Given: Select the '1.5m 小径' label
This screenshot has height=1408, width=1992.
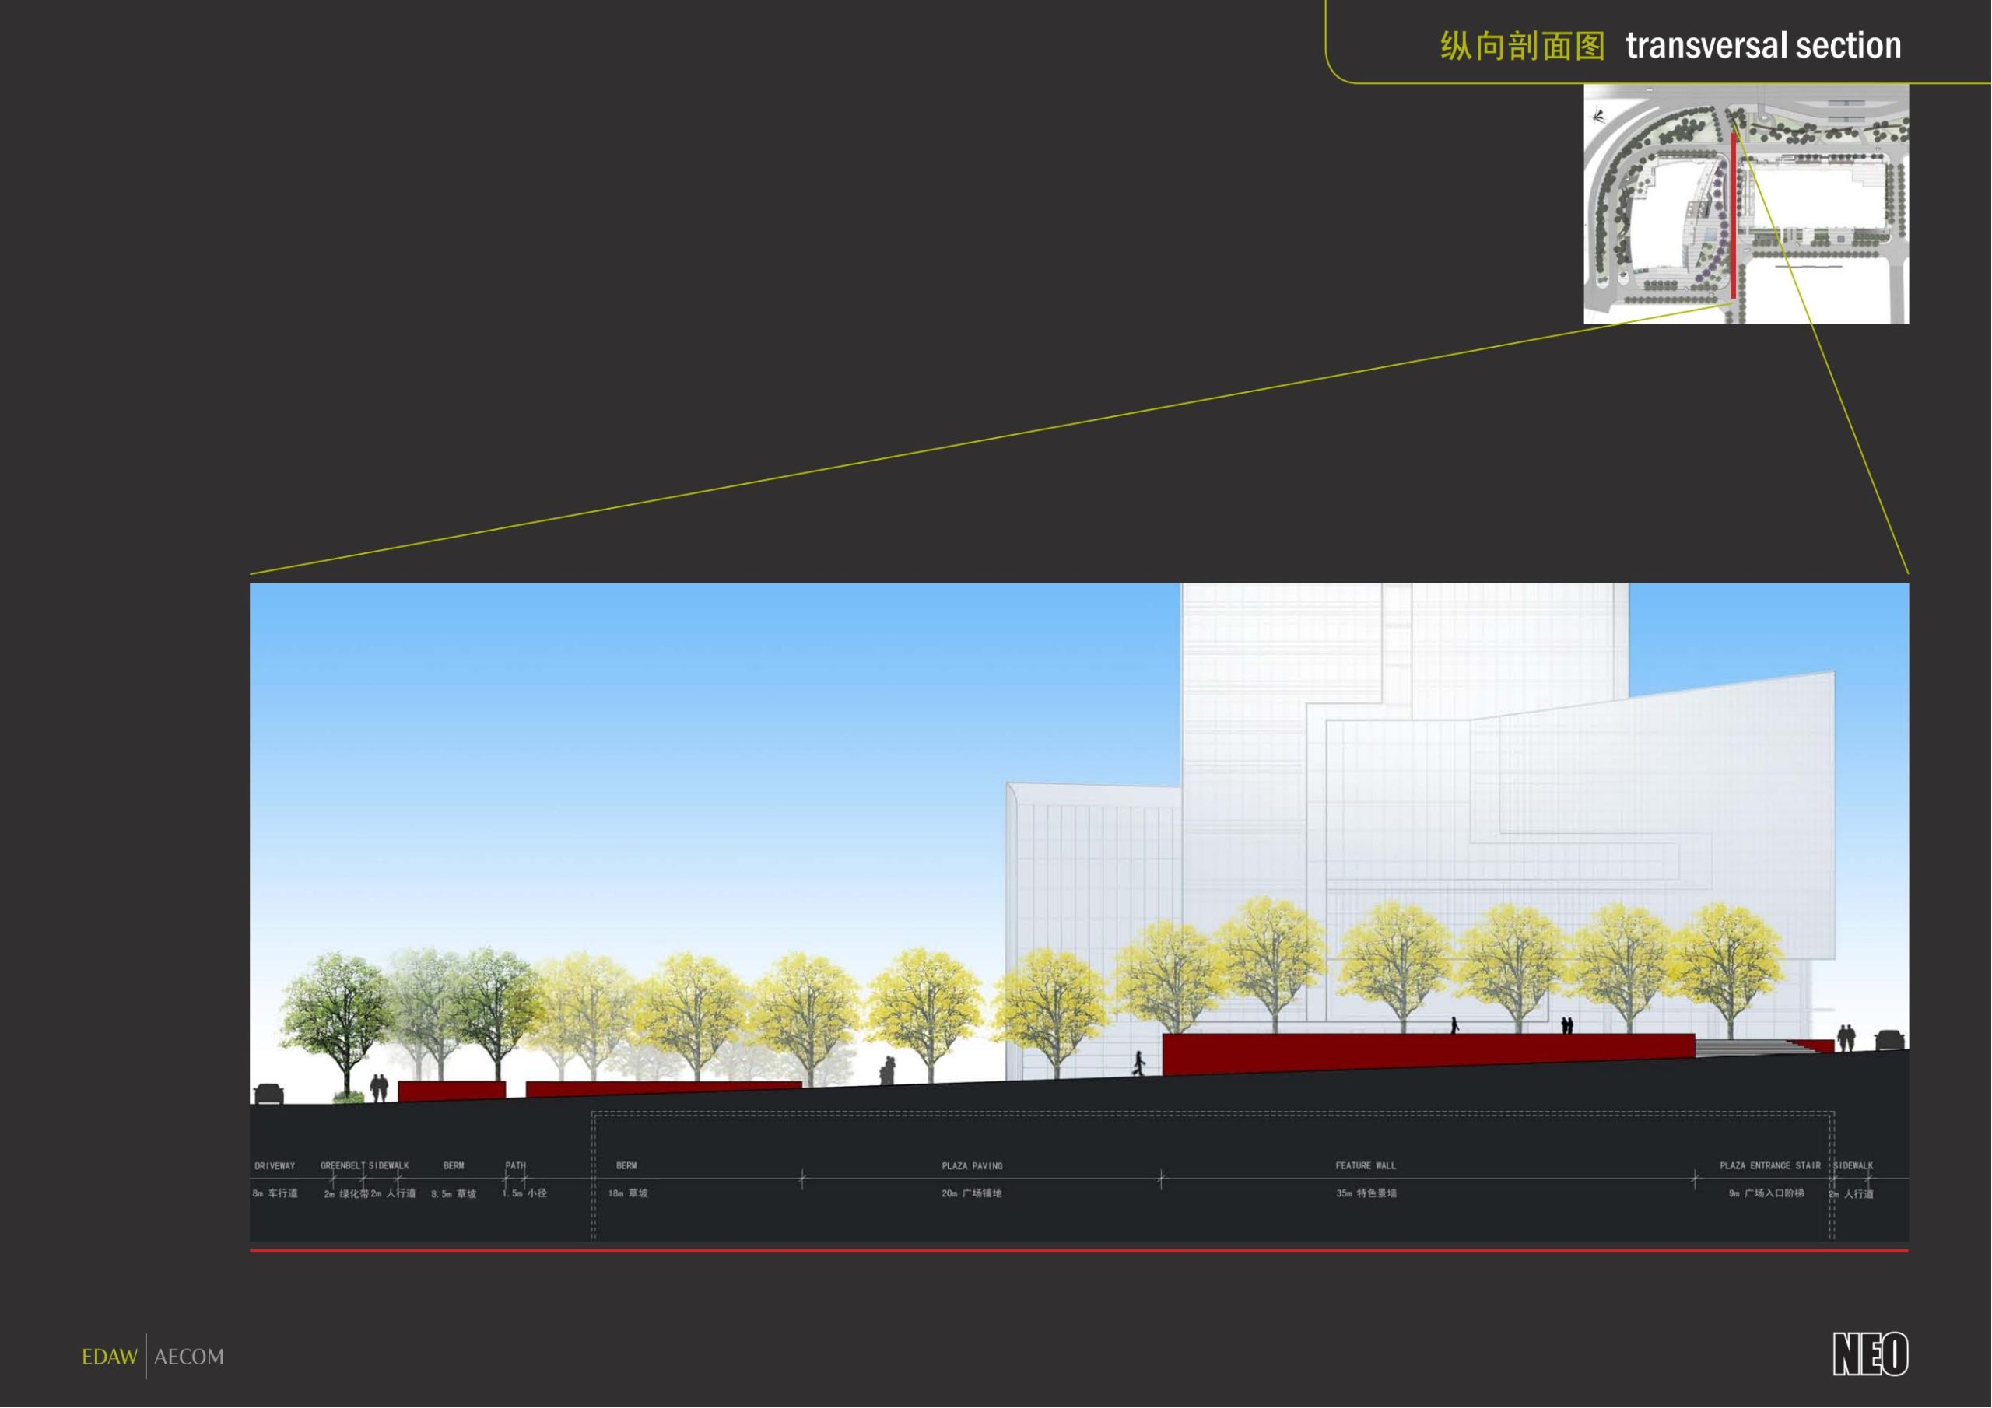Looking at the screenshot, I should [x=524, y=1194].
